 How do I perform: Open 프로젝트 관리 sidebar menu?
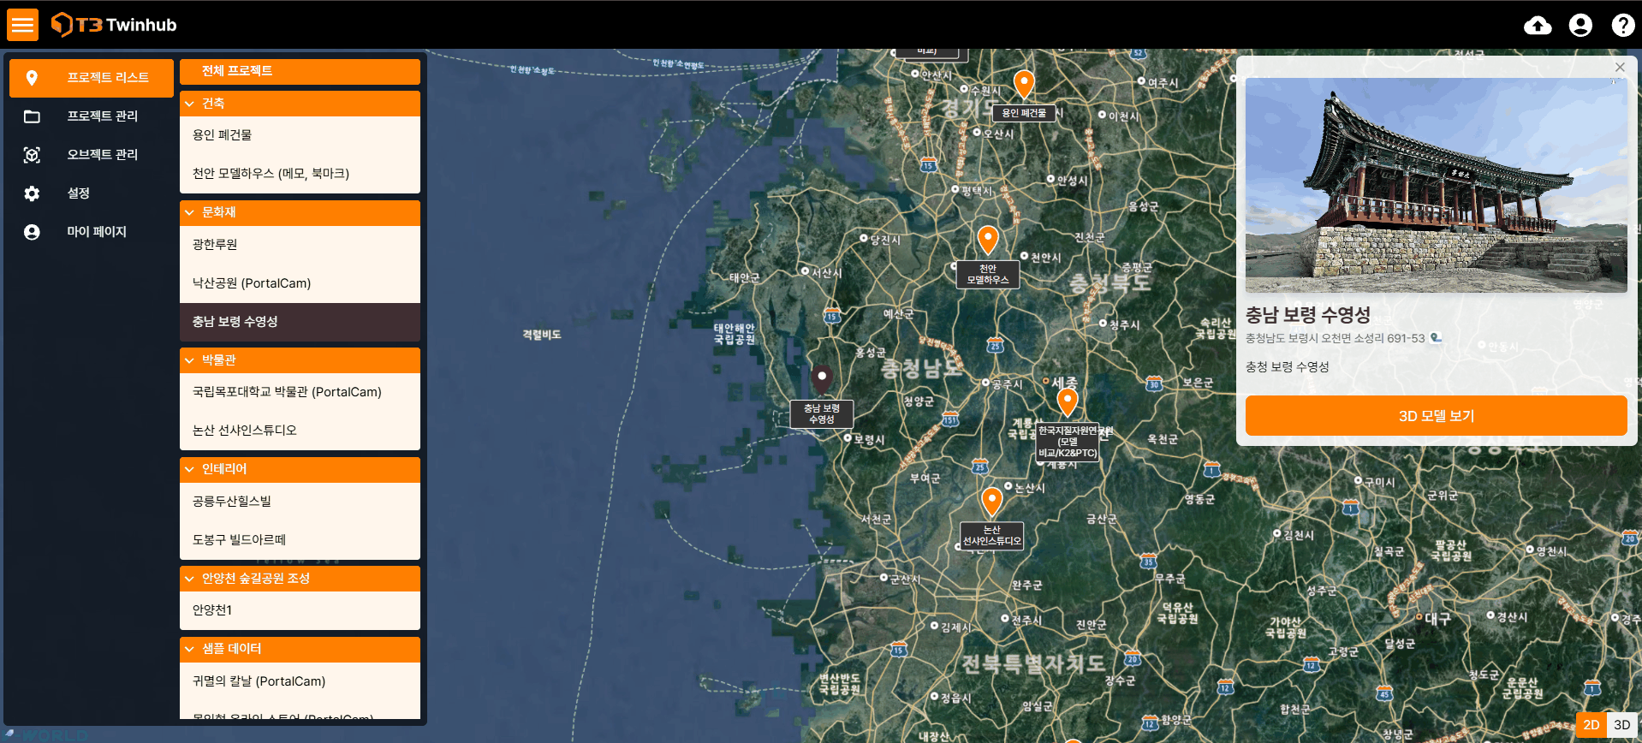92,116
